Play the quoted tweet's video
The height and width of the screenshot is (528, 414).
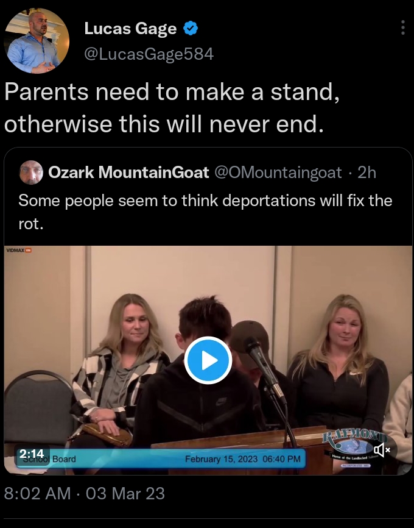[208, 360]
